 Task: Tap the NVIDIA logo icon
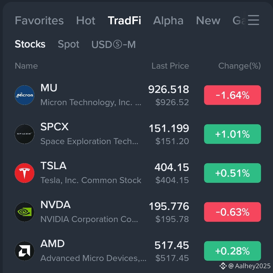tap(25, 212)
